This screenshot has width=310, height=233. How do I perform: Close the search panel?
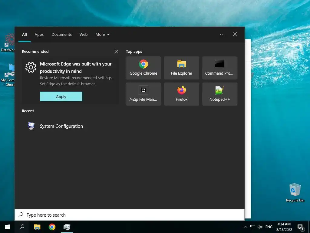pyautogui.click(x=235, y=34)
